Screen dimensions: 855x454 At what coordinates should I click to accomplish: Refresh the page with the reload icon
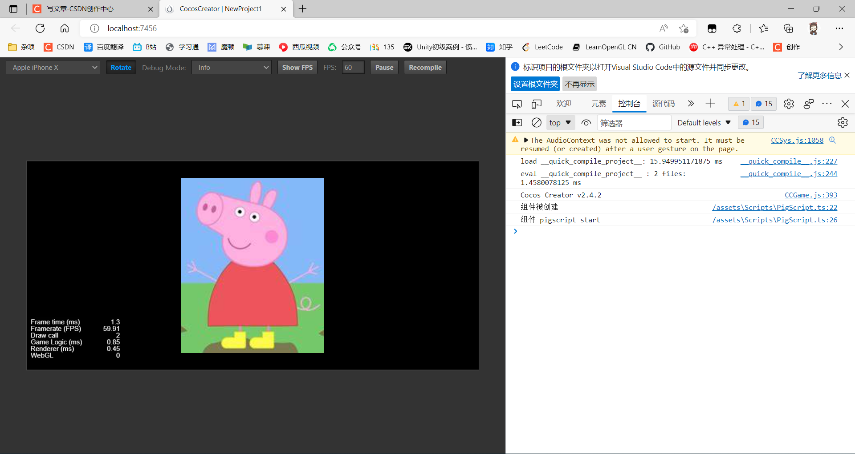[40, 28]
